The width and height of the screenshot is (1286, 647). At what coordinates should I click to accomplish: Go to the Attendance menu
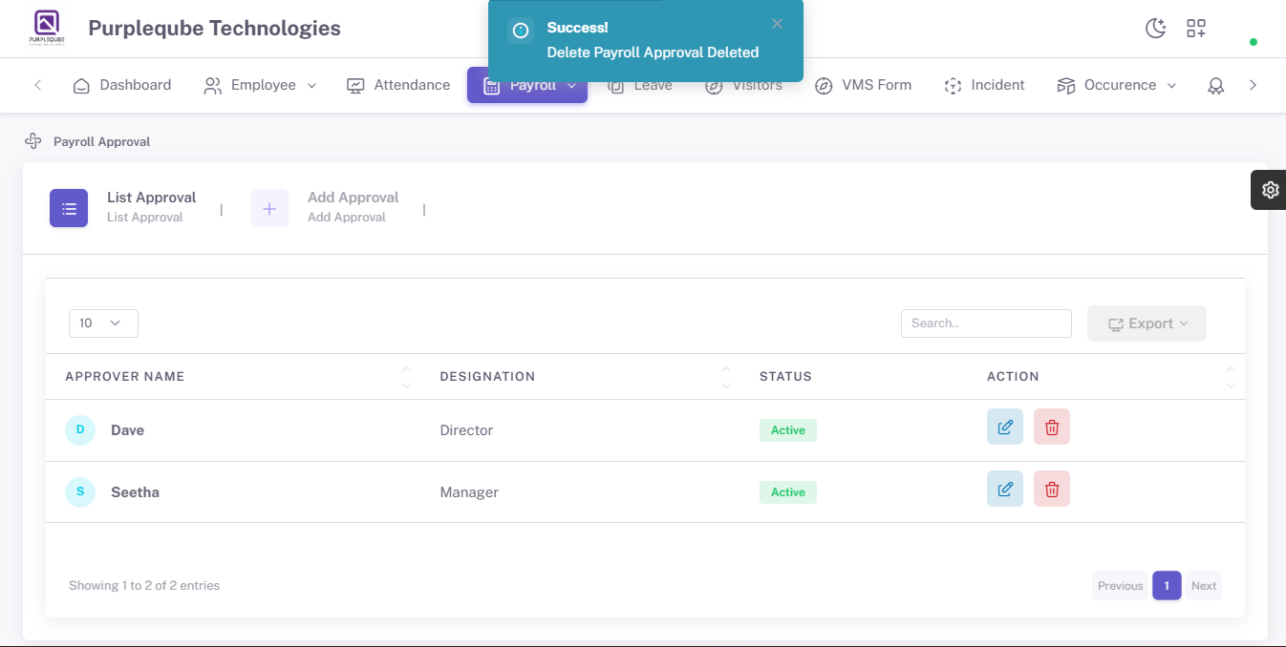pyautogui.click(x=398, y=85)
